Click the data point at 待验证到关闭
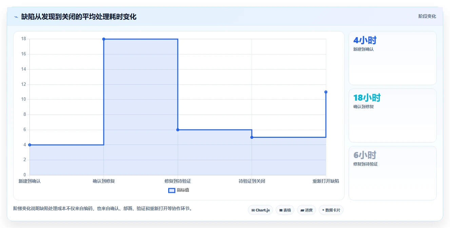450x228 pixels. click(252, 137)
